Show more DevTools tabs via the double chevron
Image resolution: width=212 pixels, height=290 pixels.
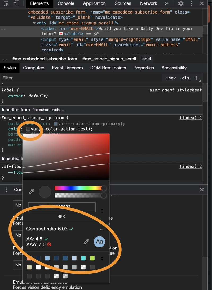(166, 4)
